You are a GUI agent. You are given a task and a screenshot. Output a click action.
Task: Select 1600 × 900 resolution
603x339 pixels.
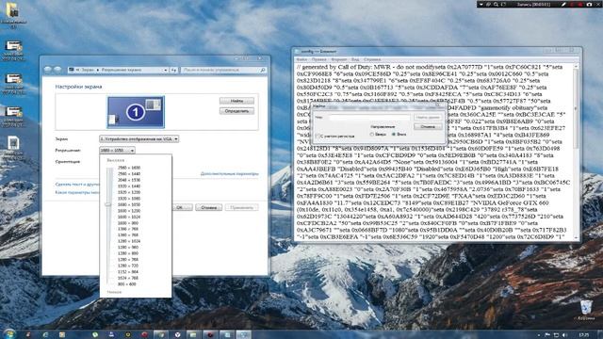(x=128, y=223)
